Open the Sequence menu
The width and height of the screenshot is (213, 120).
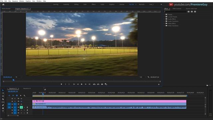coord(15,1)
